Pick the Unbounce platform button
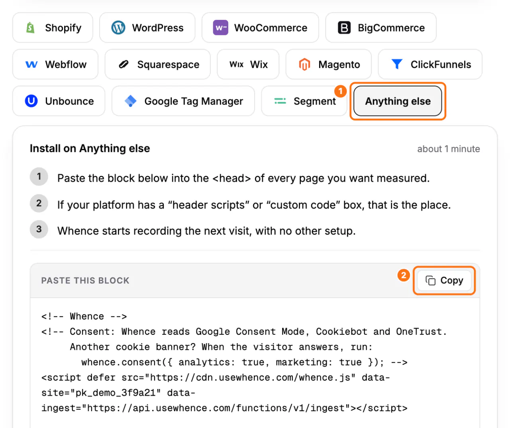Screen dimensions: 510x428 click(x=59, y=101)
